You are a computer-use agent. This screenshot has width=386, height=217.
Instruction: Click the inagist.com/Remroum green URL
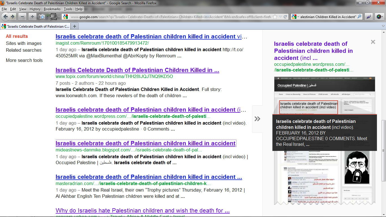(102, 43)
